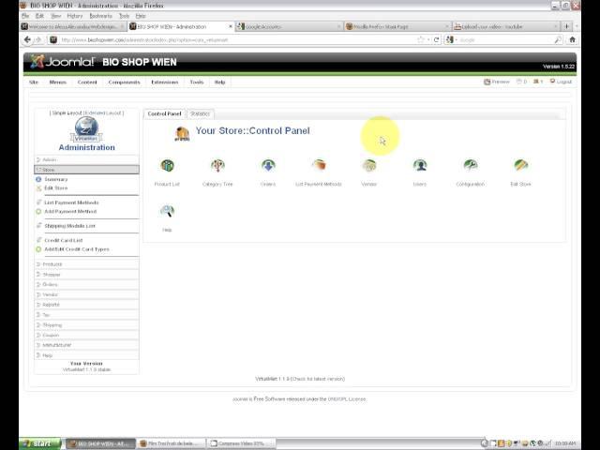Switch to the Google Accounts browser tab
Image resolution: width=600 pixels, height=450 pixels.
pyautogui.click(x=289, y=26)
